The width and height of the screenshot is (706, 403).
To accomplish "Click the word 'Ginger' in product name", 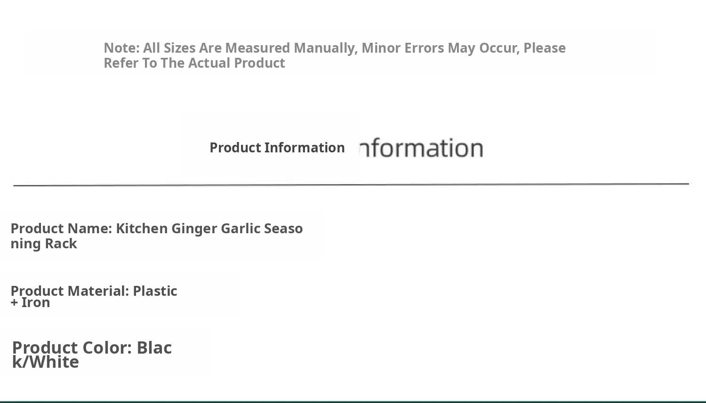I will click(x=194, y=229).
